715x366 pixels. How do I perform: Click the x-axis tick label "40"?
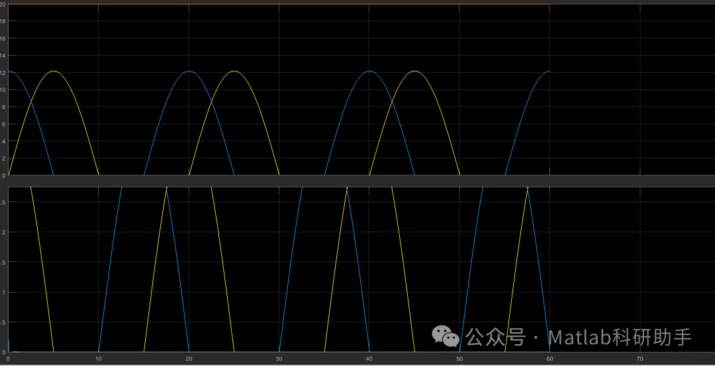point(369,359)
